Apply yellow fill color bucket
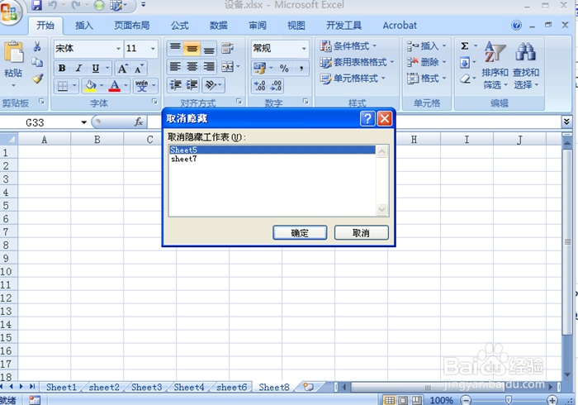The height and width of the screenshot is (405, 578). pyautogui.click(x=90, y=86)
